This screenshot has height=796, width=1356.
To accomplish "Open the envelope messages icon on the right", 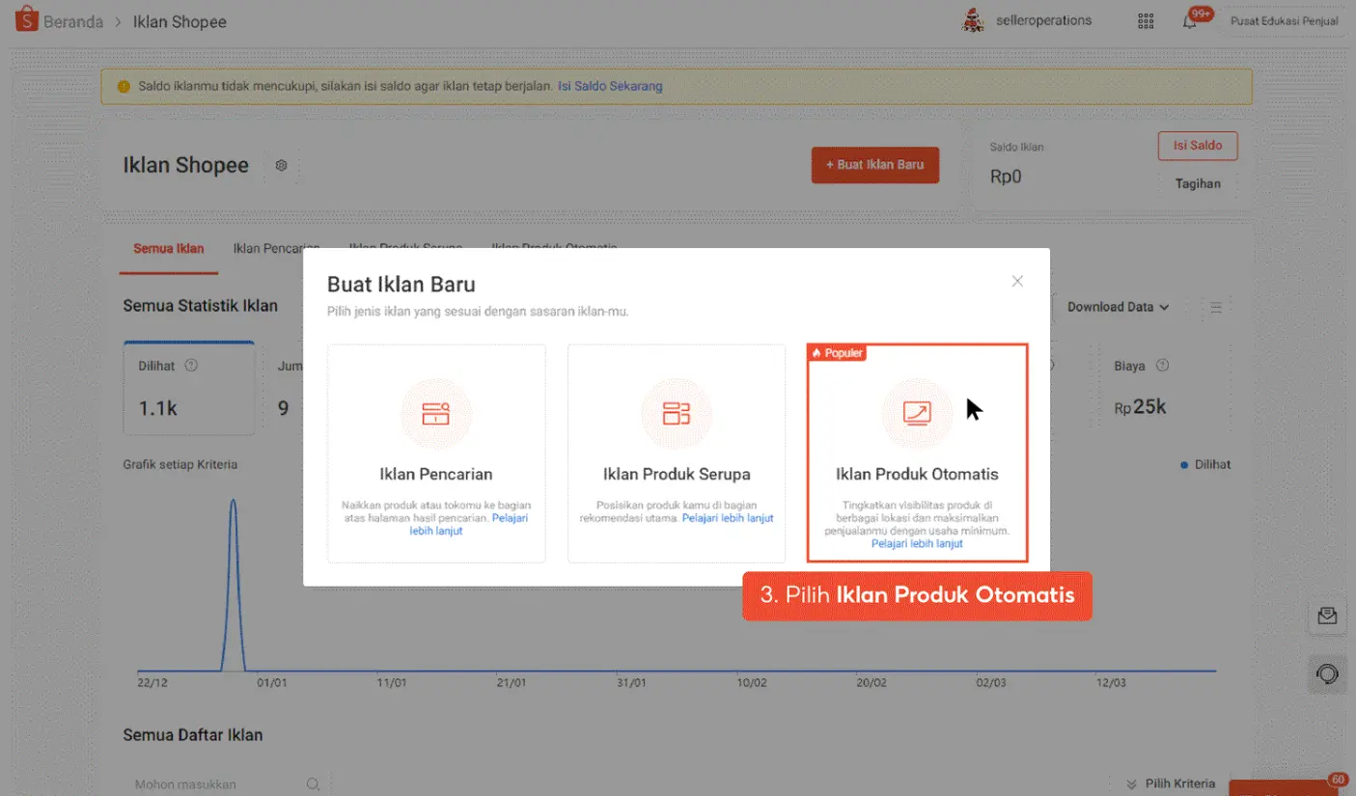I will [x=1327, y=615].
